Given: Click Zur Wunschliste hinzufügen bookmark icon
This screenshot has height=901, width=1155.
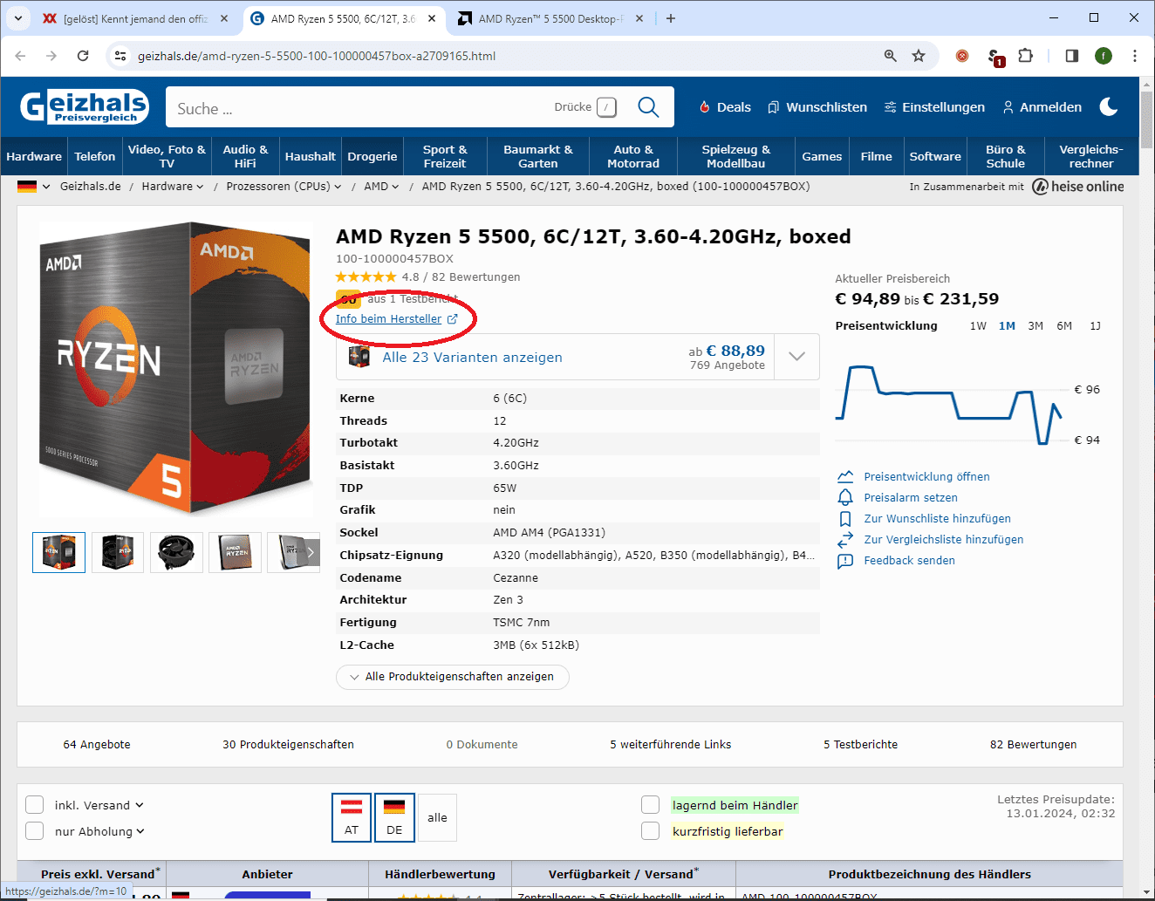Looking at the screenshot, I should coord(845,518).
